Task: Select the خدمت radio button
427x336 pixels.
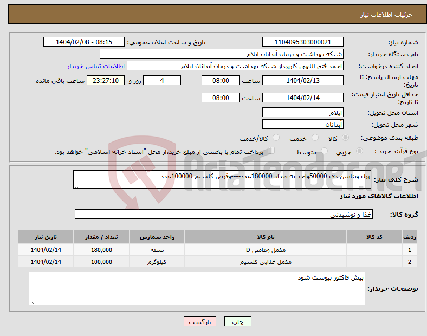Action: pos(315,138)
